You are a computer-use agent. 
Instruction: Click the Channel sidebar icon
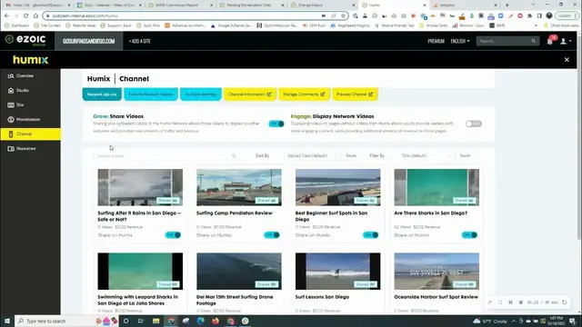pyautogui.click(x=11, y=134)
